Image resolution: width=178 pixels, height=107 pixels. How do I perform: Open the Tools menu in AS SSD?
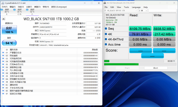pyautogui.click(x=126, y=7)
